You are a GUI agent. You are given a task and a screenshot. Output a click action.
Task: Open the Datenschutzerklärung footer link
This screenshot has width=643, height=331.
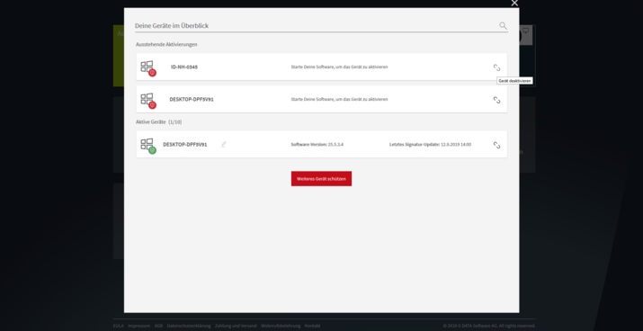click(189, 326)
